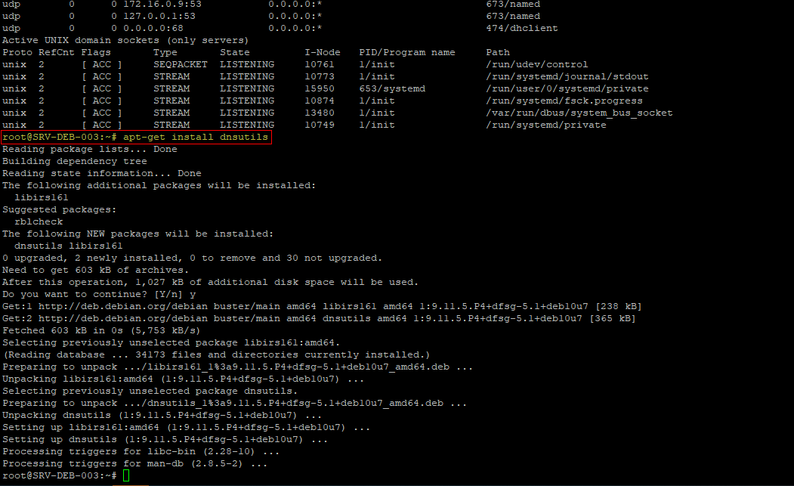Image resolution: width=794 pixels, height=486 pixels.
Task: Click the '/run/systemd/journal/stdout' path
Action: pos(567,76)
